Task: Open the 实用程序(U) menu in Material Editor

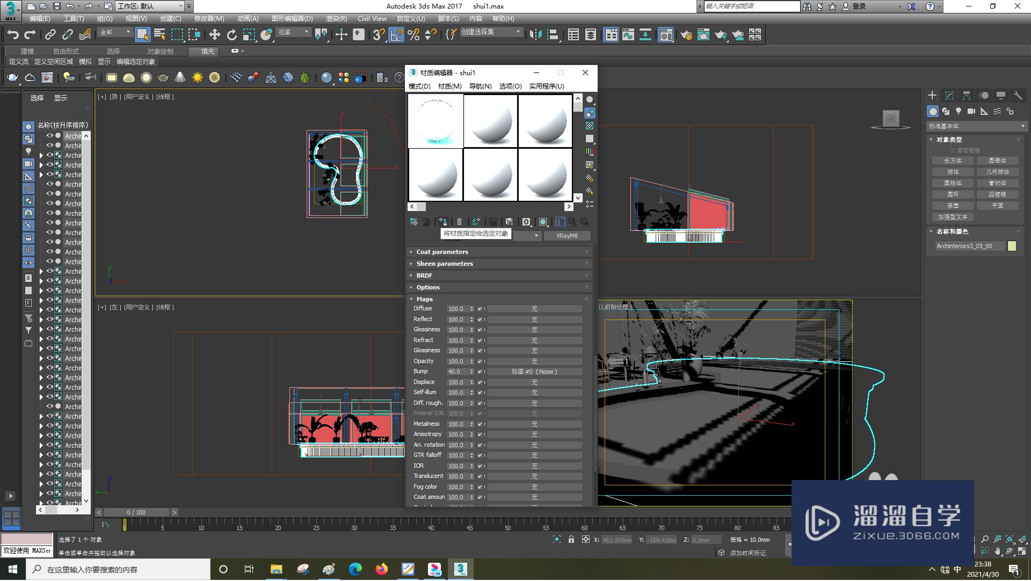Action: point(547,86)
